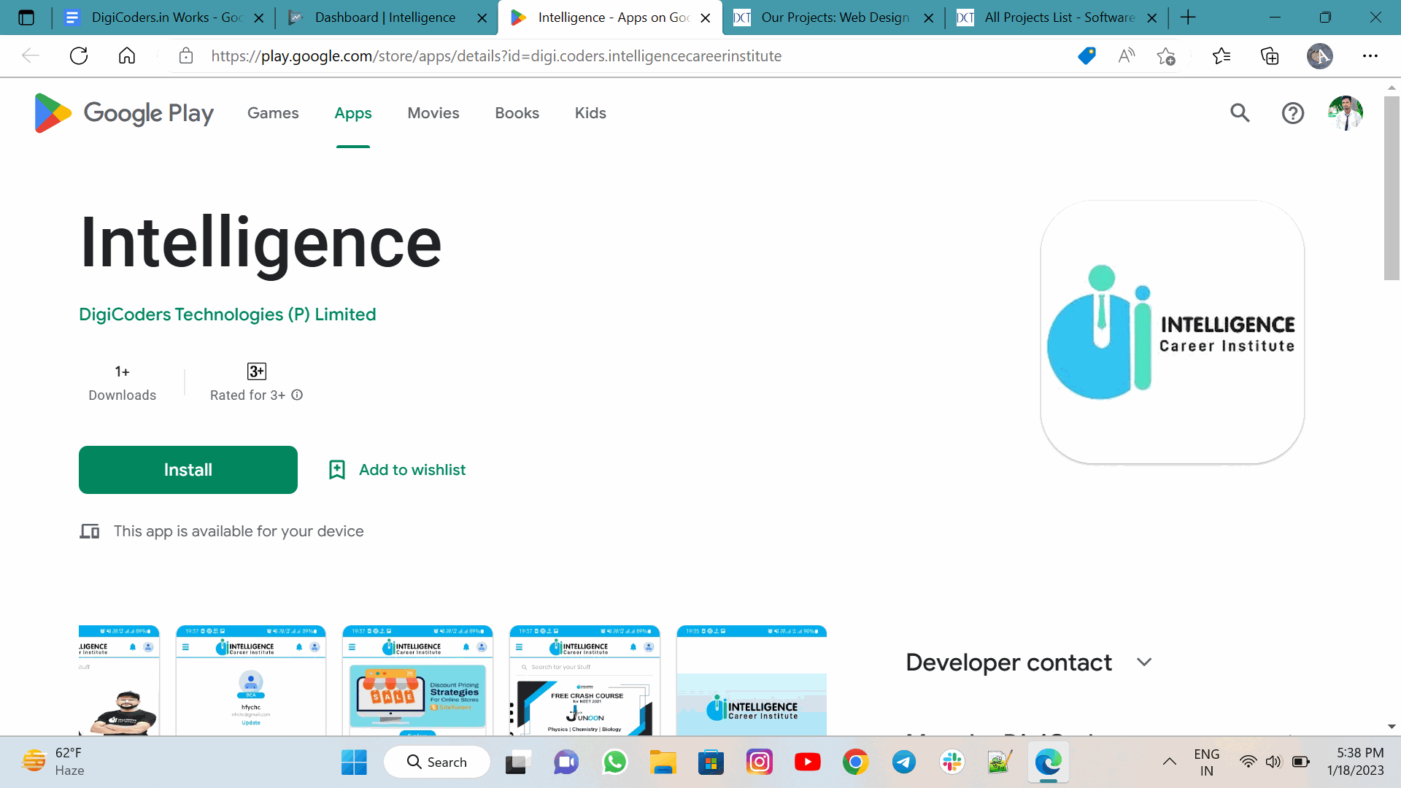The image size is (1401, 788).
Task: Open a new browser tab
Action: click(1188, 18)
